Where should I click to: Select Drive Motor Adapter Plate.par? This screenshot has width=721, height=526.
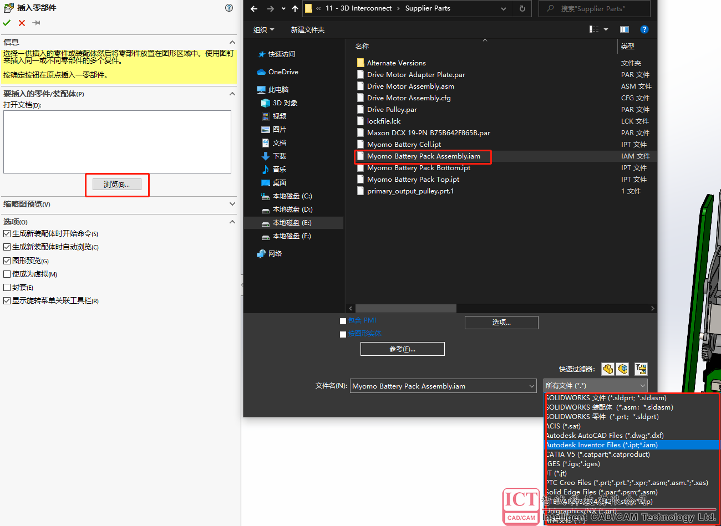tap(416, 75)
